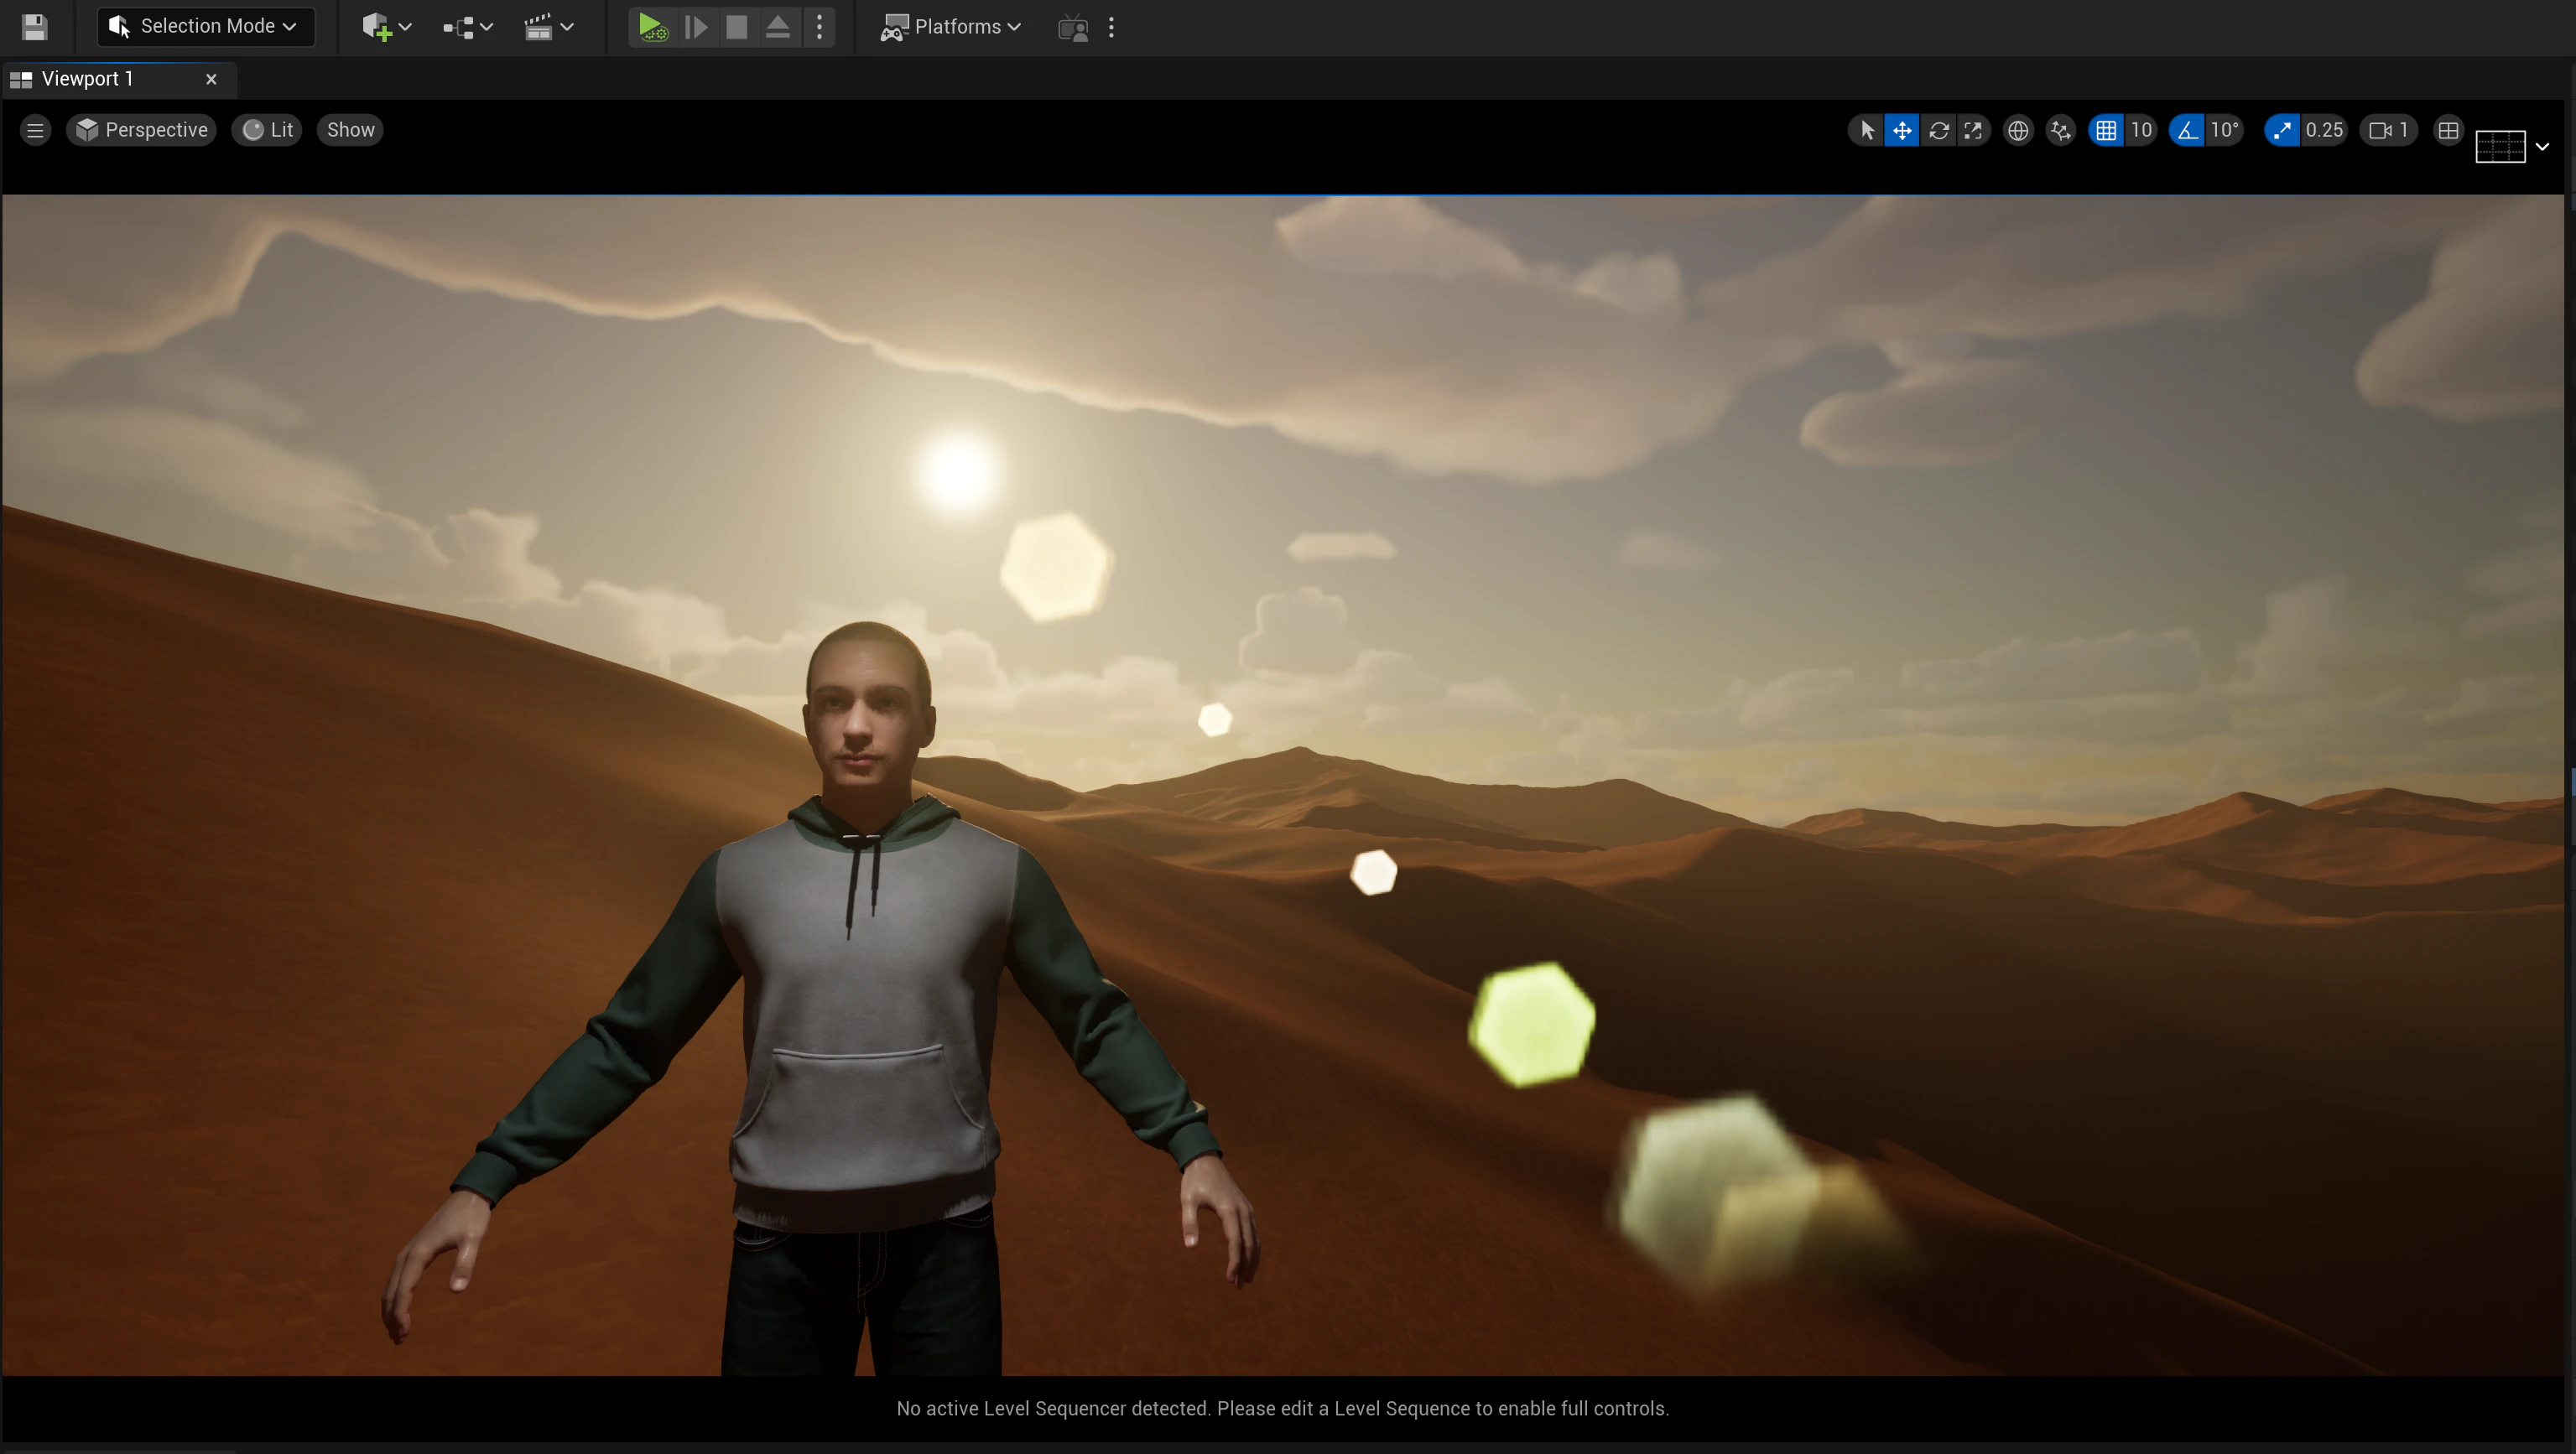Click the dotted grid overlay icon
Viewport: 2576px width, 1454px height.
2500,146
